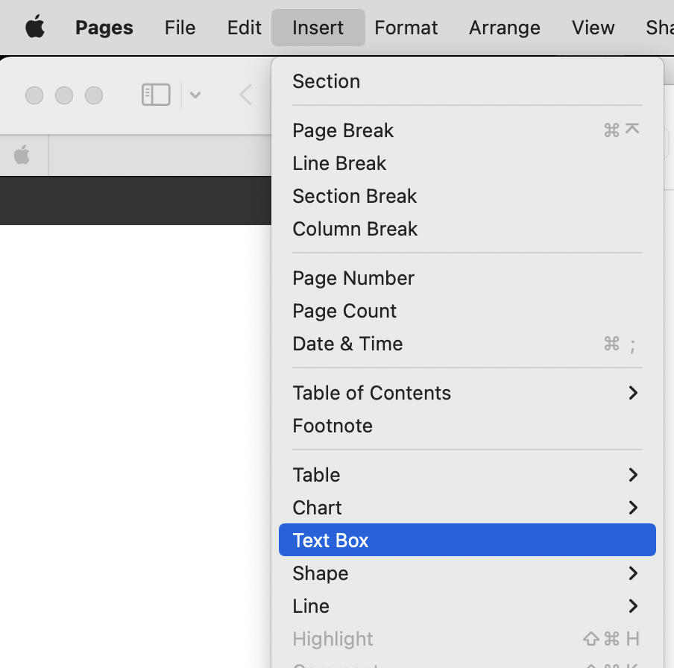Open the Format menu
Viewport: 674px width, 668px height.
pyautogui.click(x=406, y=28)
